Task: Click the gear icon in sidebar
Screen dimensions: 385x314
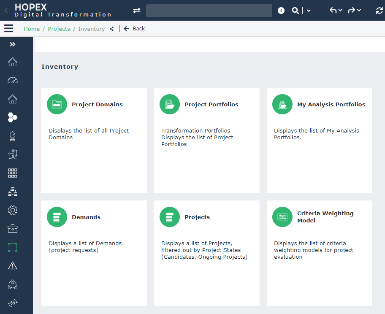Action: [13, 210]
